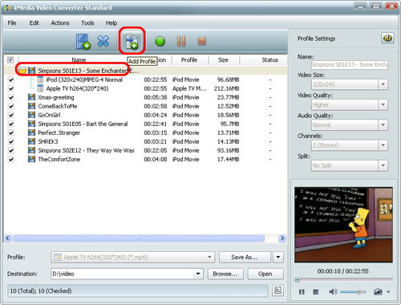Open the Video Quality dropdown
Image resolution: width=401 pixels, height=305 pixels.
click(383, 104)
